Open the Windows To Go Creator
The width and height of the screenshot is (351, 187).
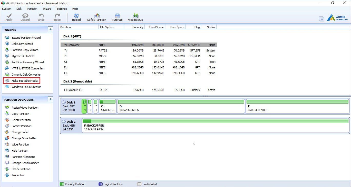[x=26, y=87]
